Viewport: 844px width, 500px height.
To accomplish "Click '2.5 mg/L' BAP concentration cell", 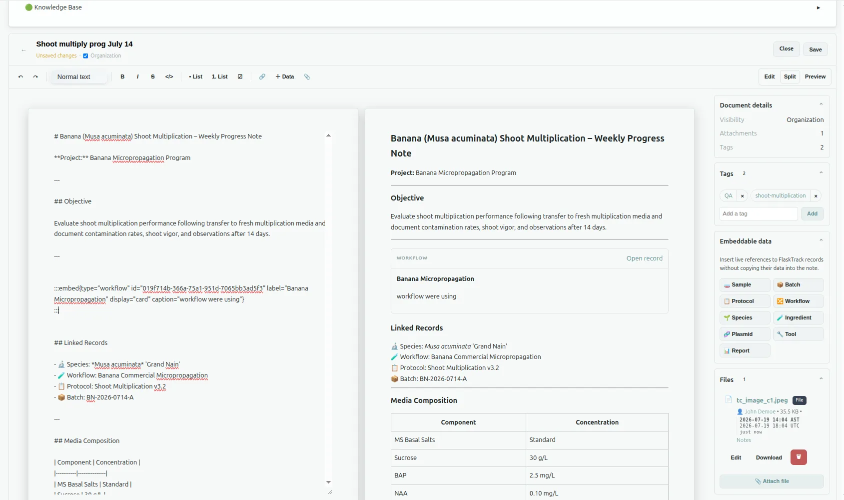I will (x=597, y=475).
